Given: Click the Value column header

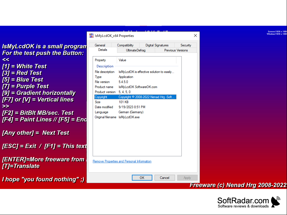Looking at the screenshot, I should click(146, 60).
